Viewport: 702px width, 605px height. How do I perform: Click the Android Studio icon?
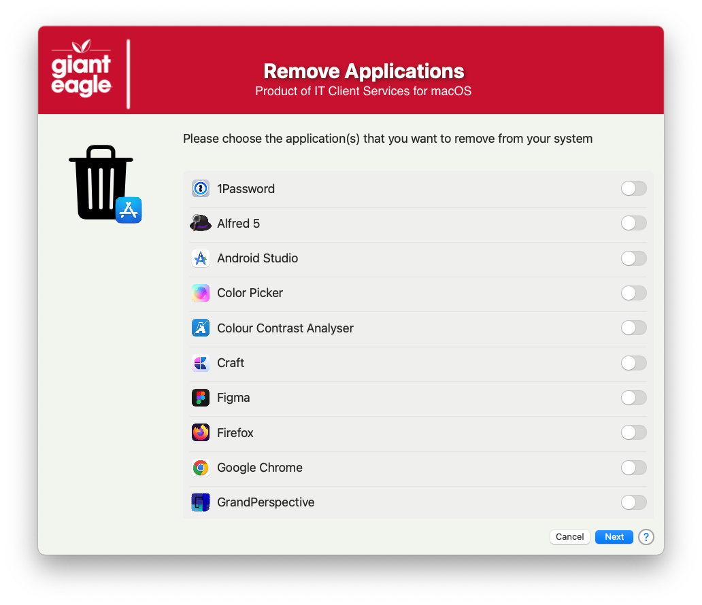pos(201,258)
